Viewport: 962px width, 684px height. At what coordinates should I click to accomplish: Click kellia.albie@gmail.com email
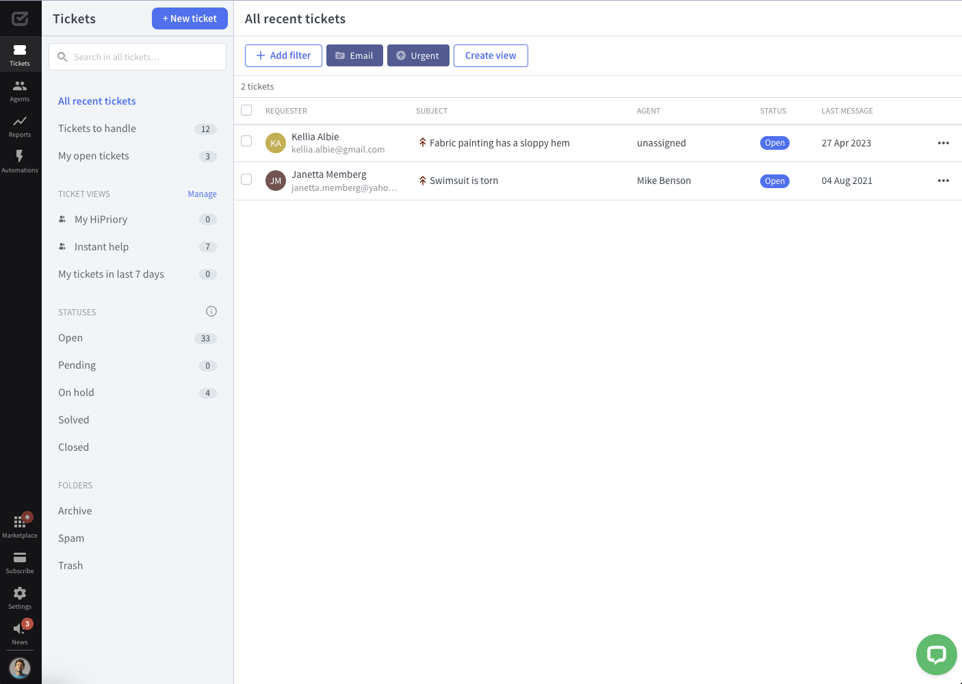coord(338,150)
